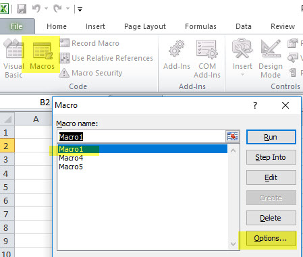303x257 pixels.
Task: Click the macro list scroll down arrow
Action: (x=233, y=244)
